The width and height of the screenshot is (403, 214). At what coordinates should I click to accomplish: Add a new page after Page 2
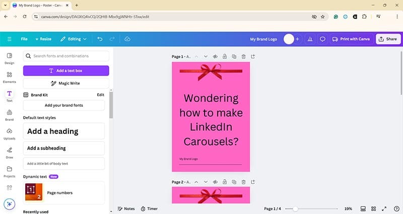[x=253, y=182]
